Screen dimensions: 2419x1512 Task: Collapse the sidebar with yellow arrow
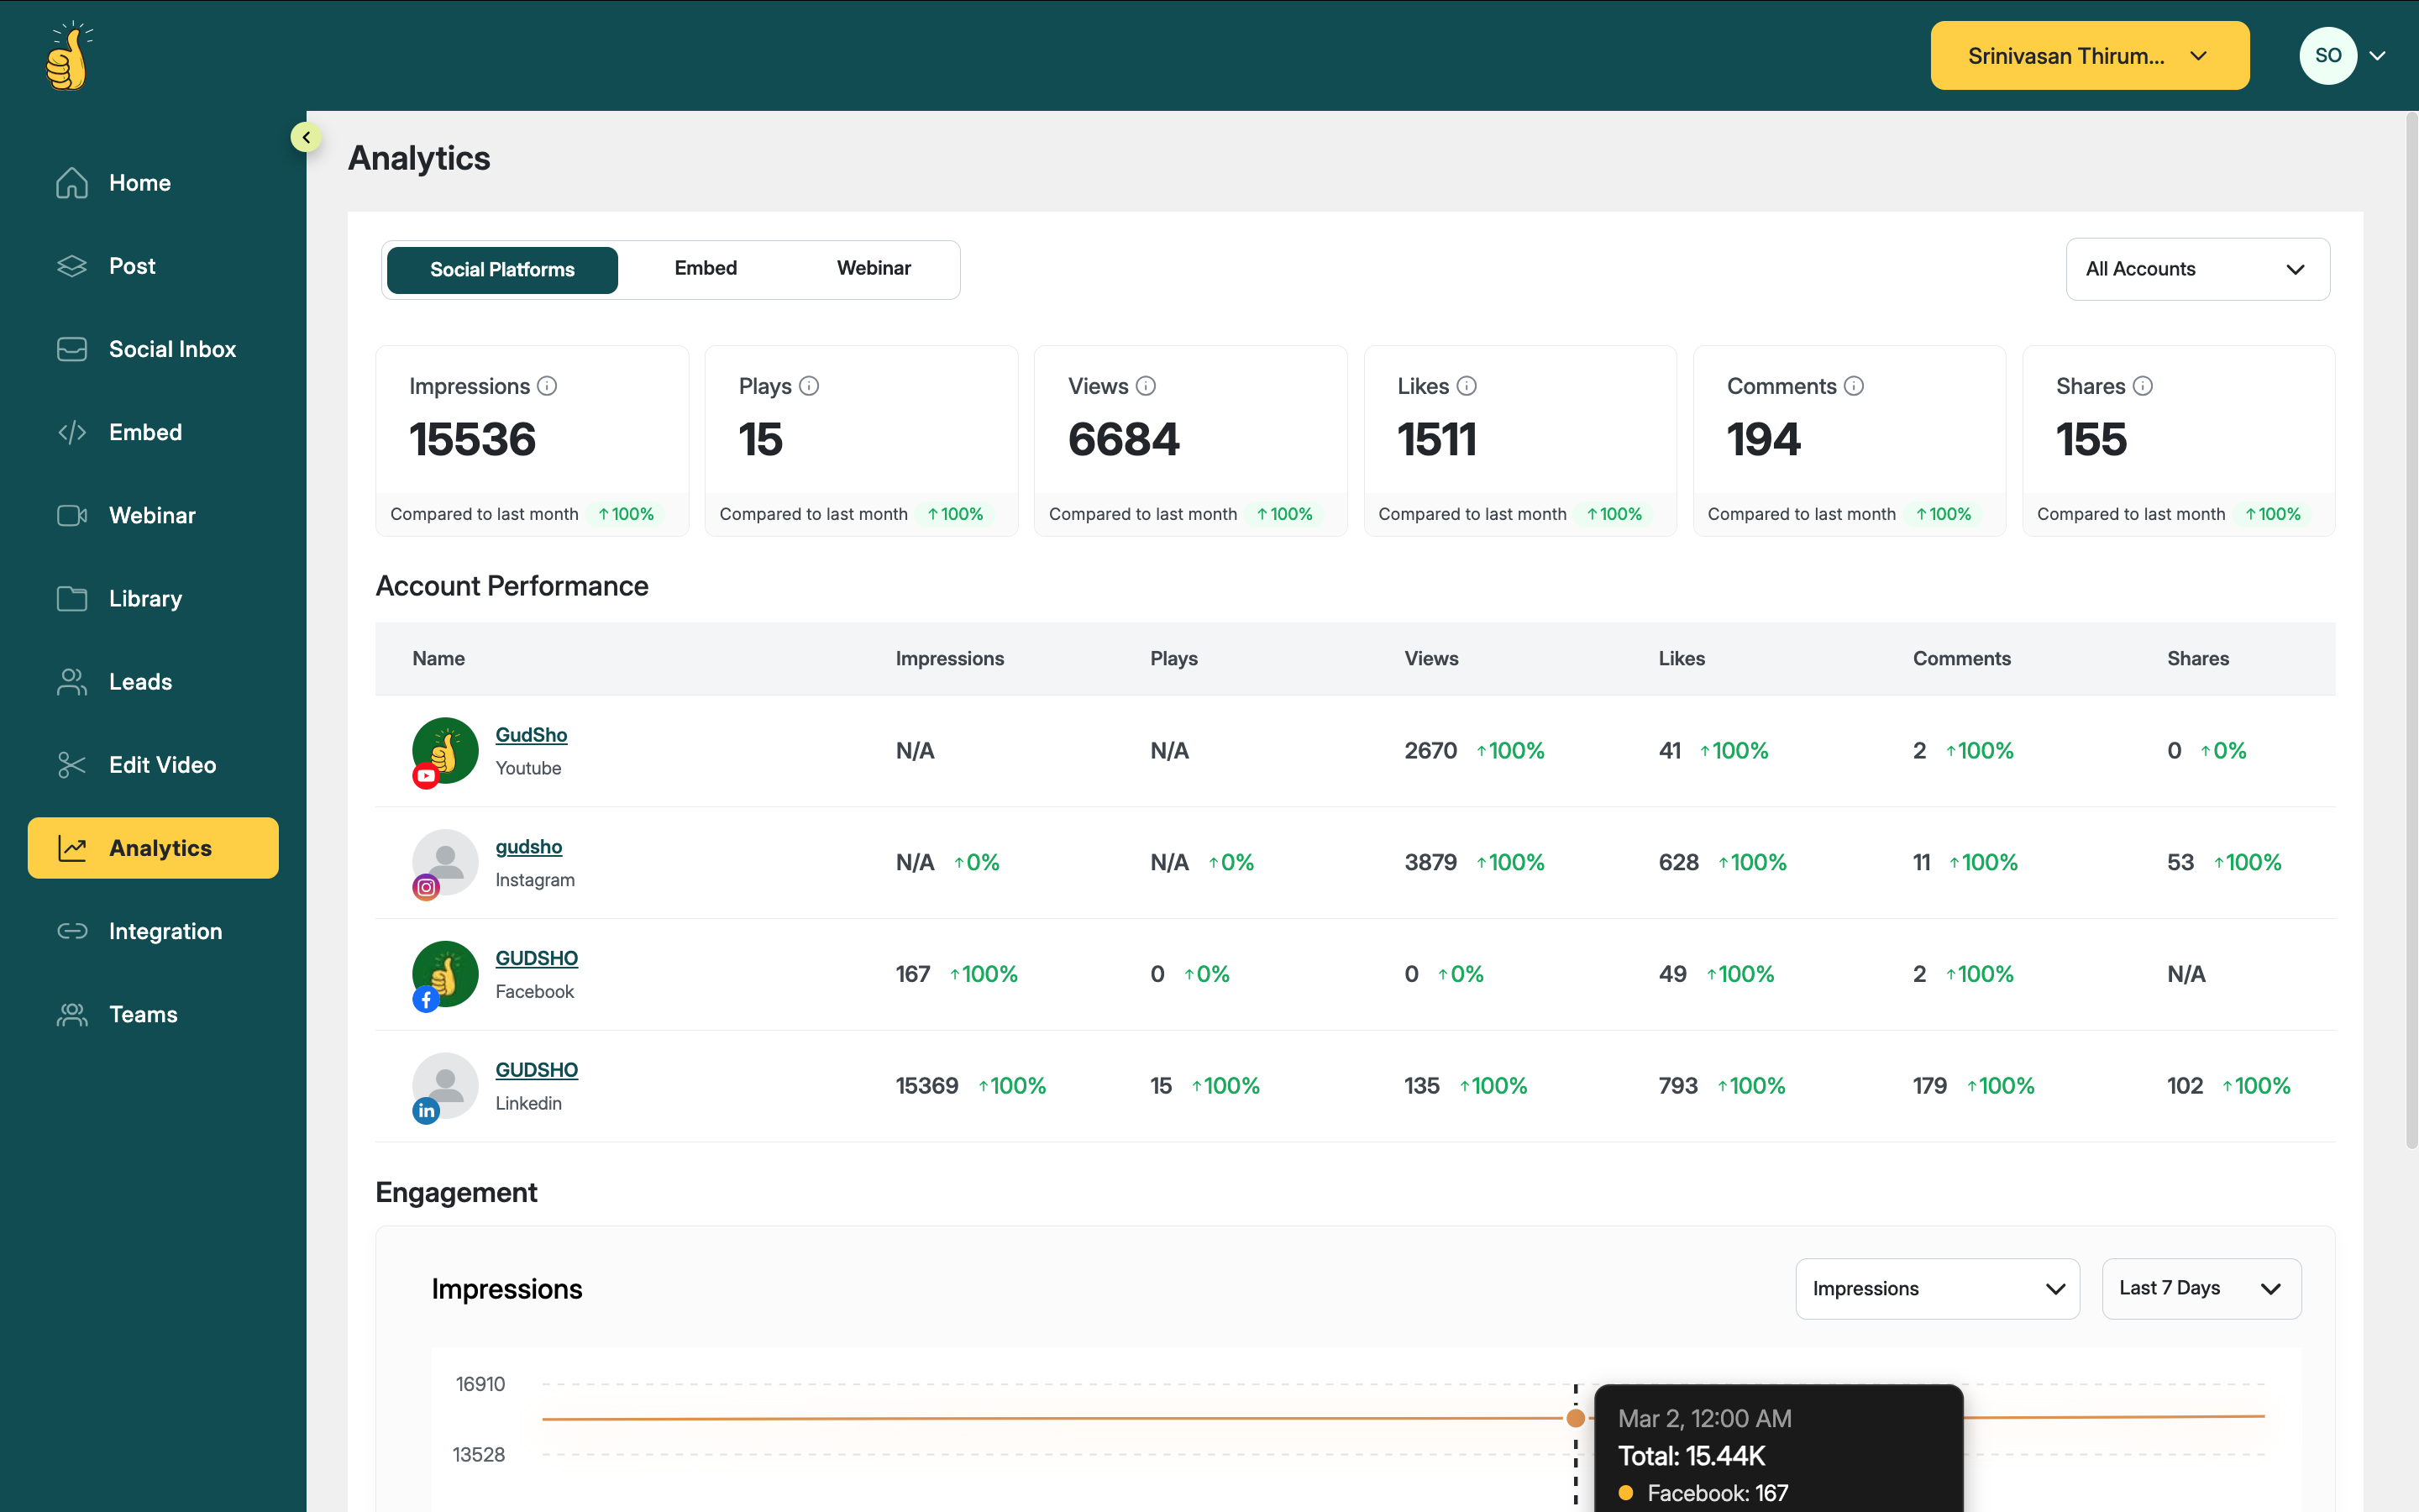click(x=306, y=137)
